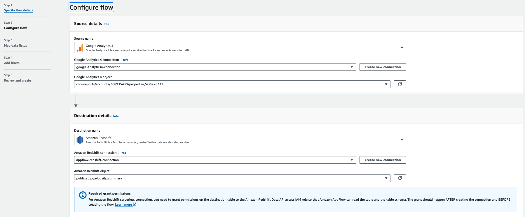This screenshot has width=525, height=217.
Task: Select the Add filters step
Action: click(x=12, y=63)
